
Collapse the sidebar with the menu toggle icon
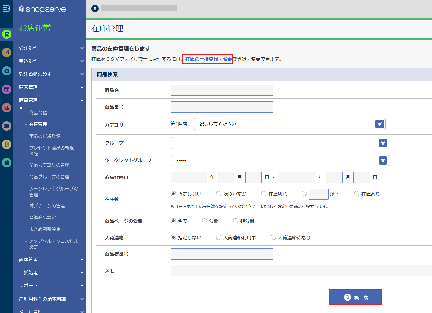[6, 9]
